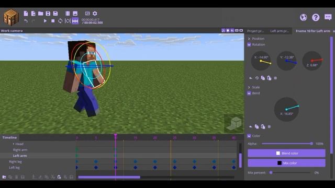Screen dimensions: 335x188
Task: Click the Y rotation wheel
Action: click(x=287, y=61)
